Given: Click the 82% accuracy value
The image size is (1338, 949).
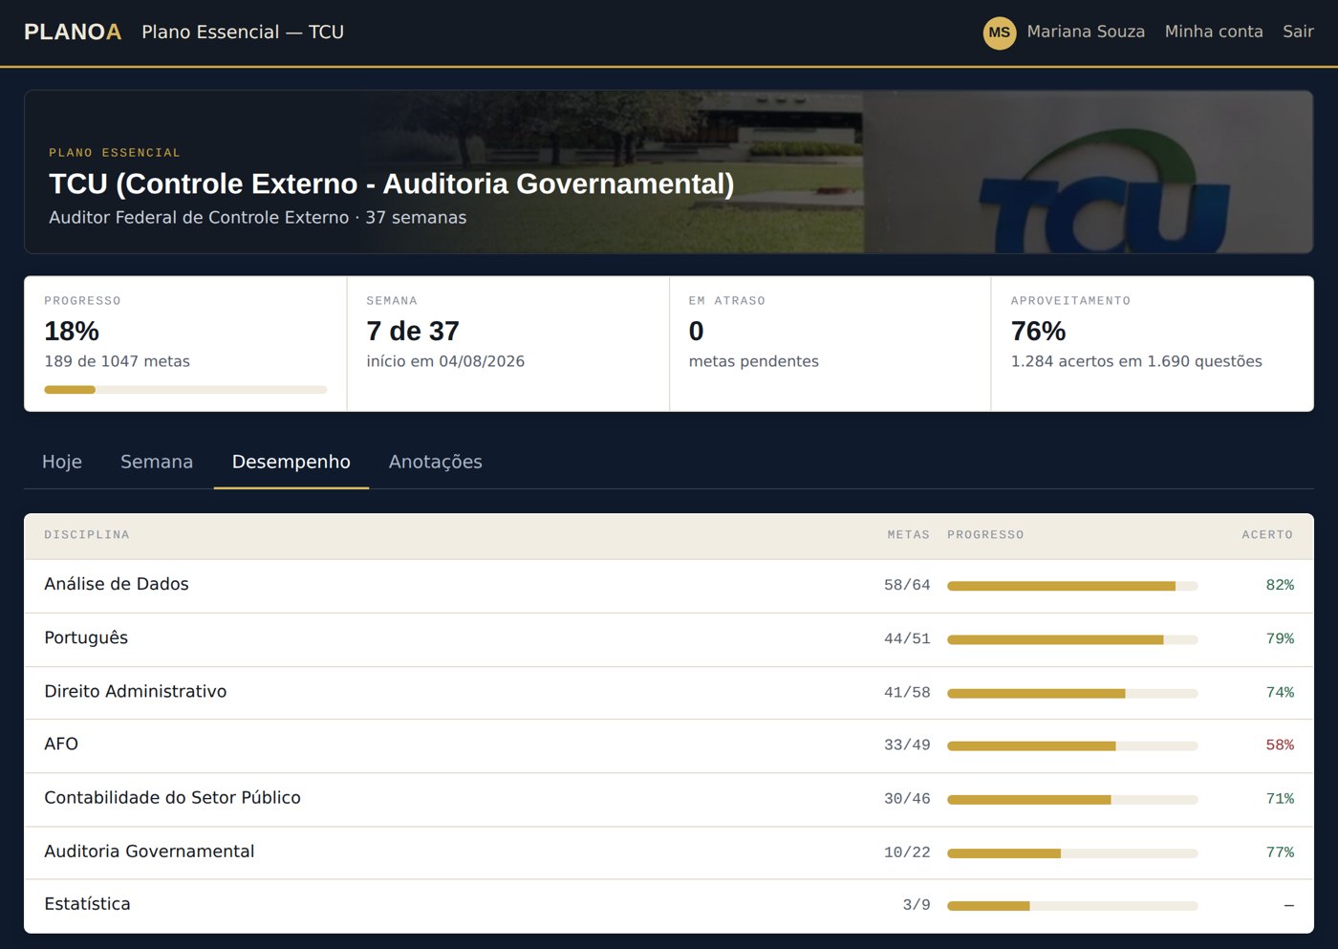Looking at the screenshot, I should click(x=1280, y=585).
